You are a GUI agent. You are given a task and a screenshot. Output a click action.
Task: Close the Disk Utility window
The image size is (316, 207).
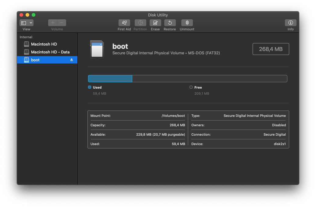point(21,15)
